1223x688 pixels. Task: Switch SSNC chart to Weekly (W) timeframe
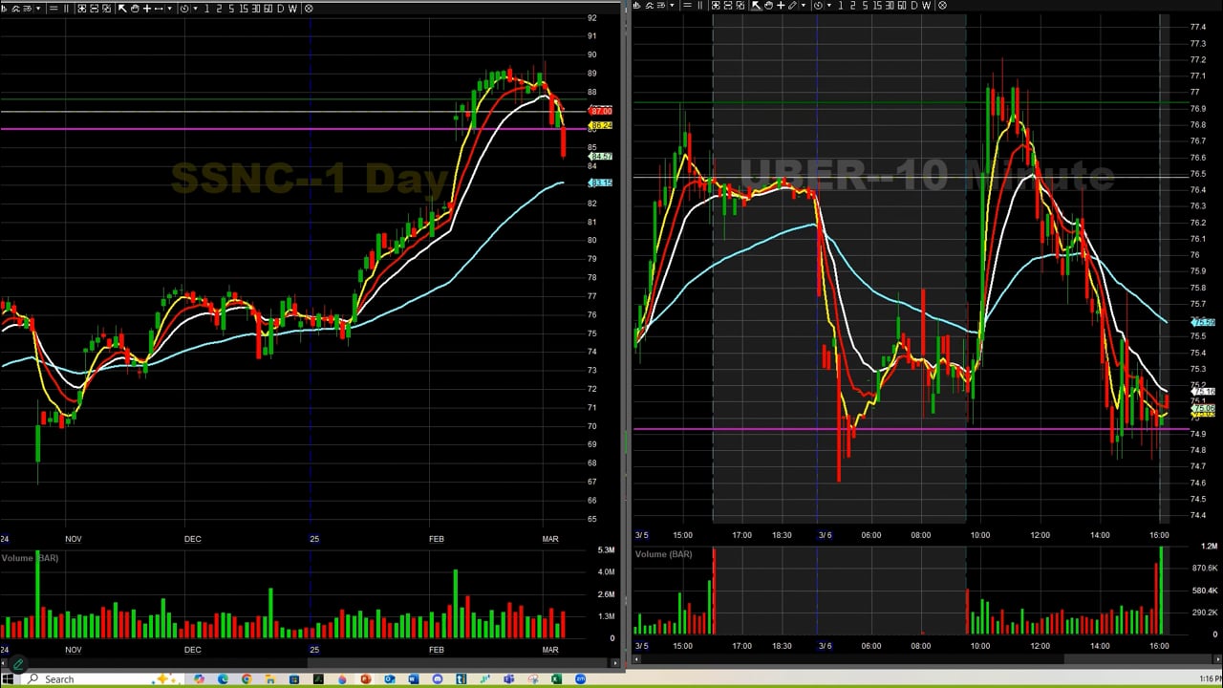(x=293, y=9)
